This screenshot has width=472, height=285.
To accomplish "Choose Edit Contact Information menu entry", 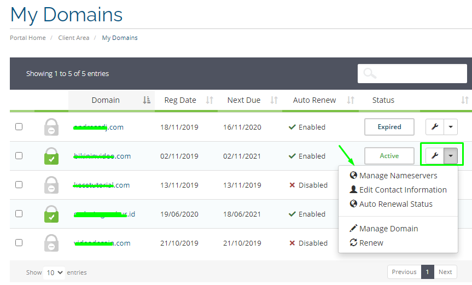I will (398, 190).
